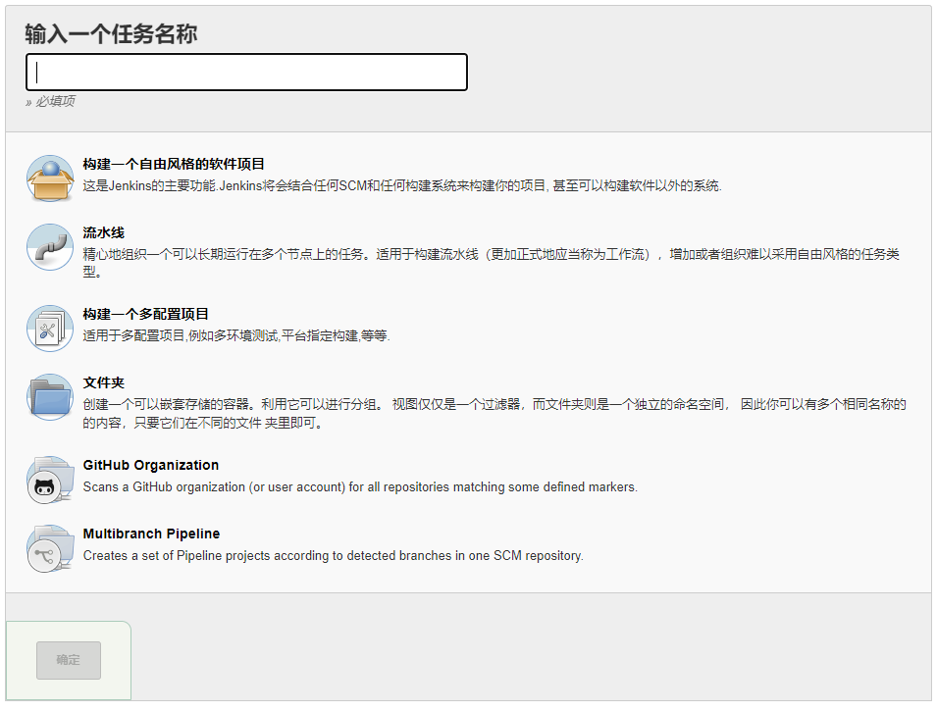This screenshot has height=712, width=936.
Task: Select the Multibranch Pipeline branch icon
Action: click(x=50, y=548)
